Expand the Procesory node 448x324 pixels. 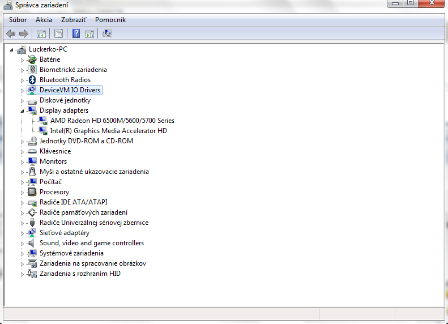coord(22,193)
